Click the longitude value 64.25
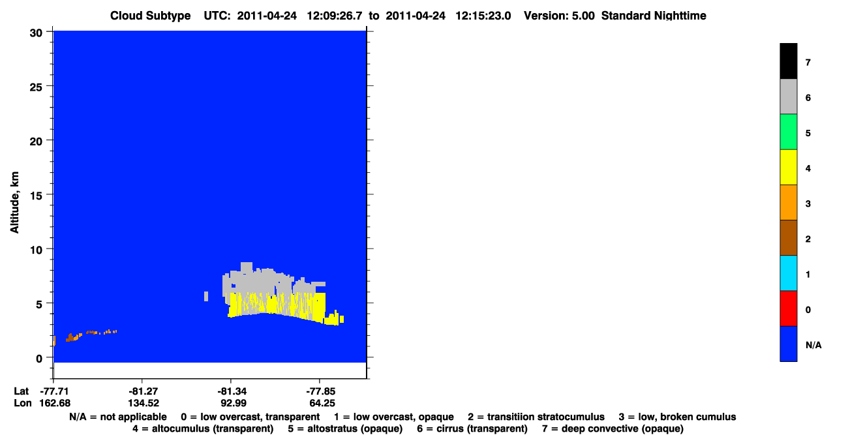 pos(320,403)
